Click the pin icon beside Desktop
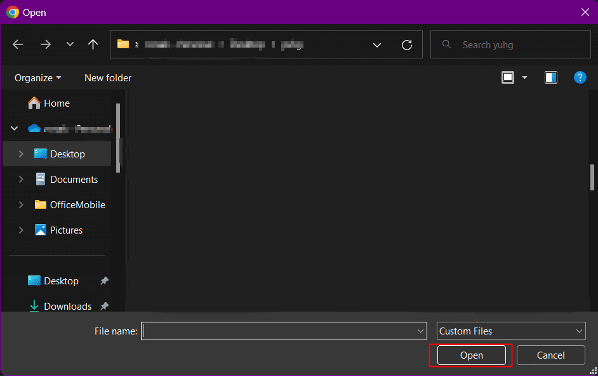Viewport: 598px width, 377px height. 104,281
